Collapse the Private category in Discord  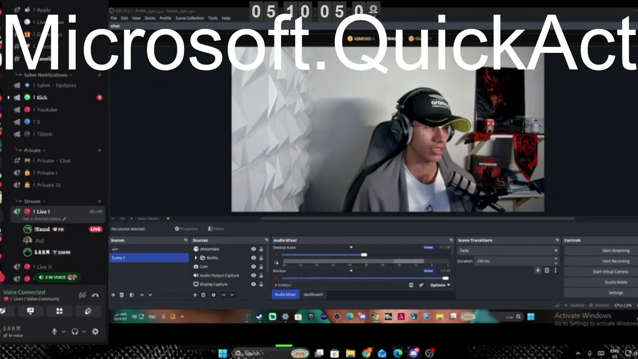tap(32, 150)
